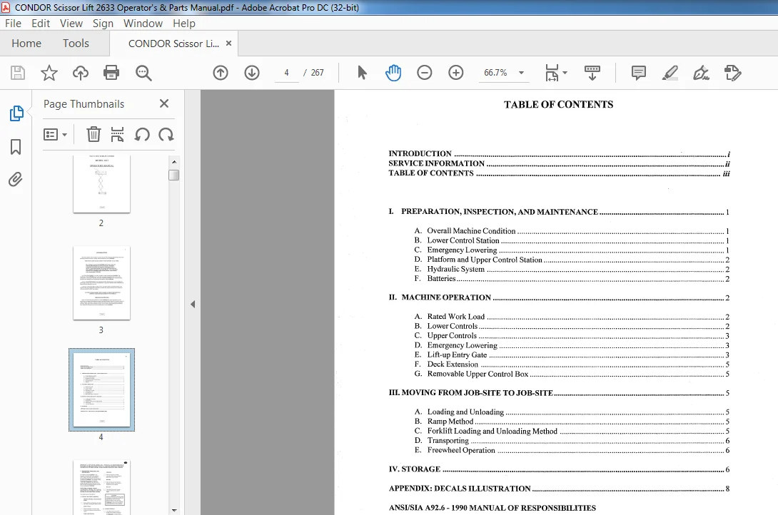778x515 pixels.
Task: Close the CONDOR Scissor document tab
Action: click(228, 43)
